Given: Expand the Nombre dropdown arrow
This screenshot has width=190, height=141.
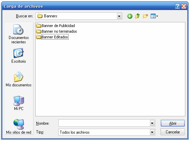Looking at the screenshot, I should [x=152, y=123].
